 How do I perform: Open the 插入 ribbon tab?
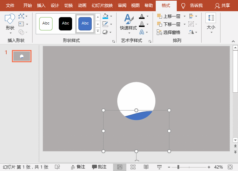41,6
